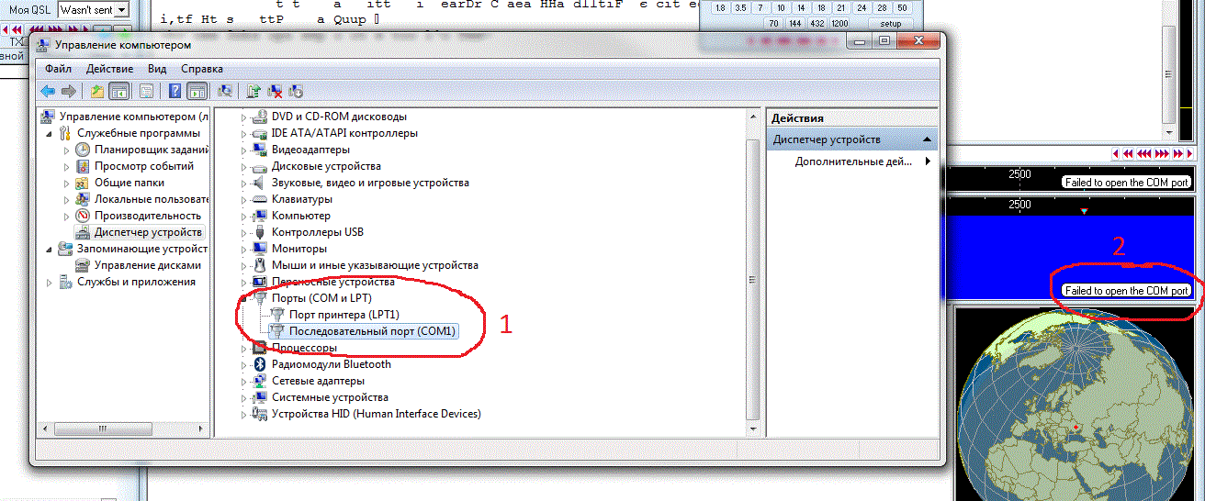Click the Up one level folder icon
The width and height of the screenshot is (1205, 501).
click(x=97, y=91)
